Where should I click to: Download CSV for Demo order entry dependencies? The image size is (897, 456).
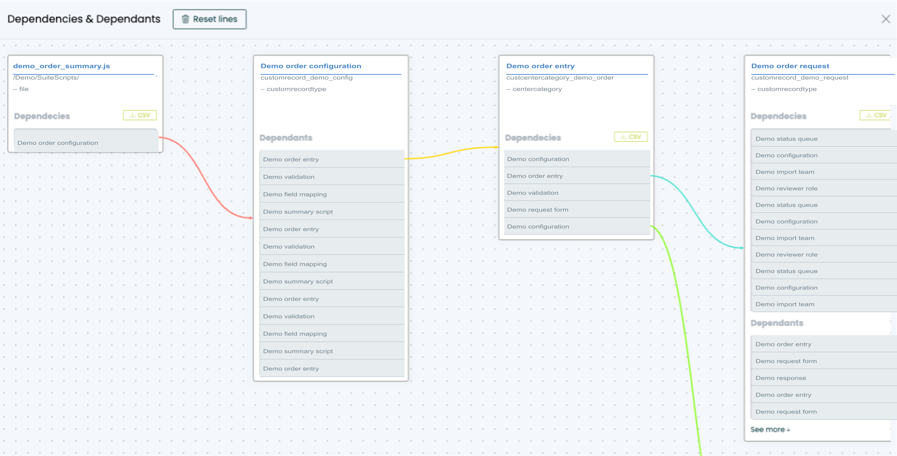(x=630, y=137)
